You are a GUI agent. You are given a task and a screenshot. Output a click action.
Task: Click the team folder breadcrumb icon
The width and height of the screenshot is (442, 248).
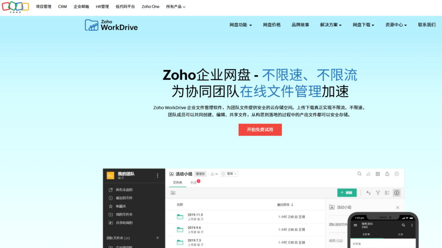[173, 193]
